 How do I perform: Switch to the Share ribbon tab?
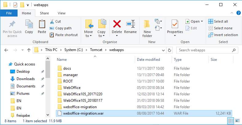coord(44,13)
